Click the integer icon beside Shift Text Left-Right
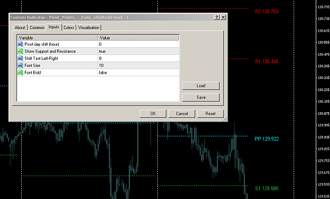This screenshot has height=199, width=330. click(20, 58)
